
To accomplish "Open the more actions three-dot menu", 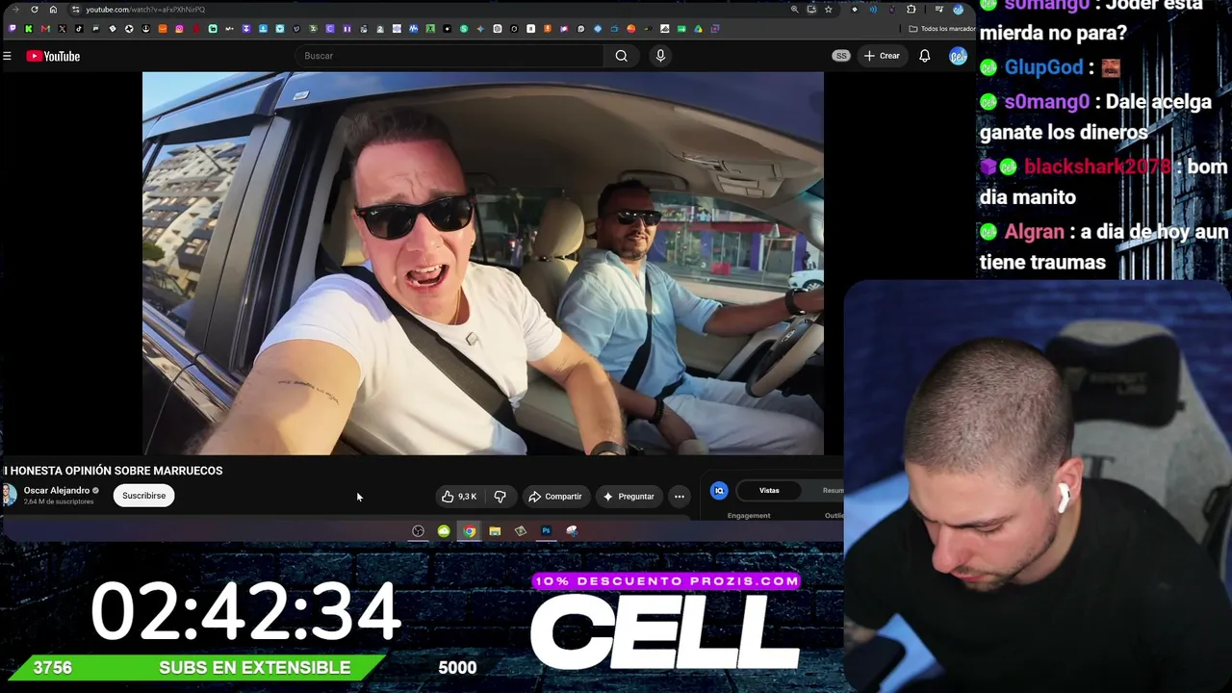I will pyautogui.click(x=680, y=497).
